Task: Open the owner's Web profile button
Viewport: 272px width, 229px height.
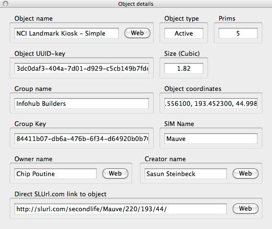Action: tap(115, 174)
